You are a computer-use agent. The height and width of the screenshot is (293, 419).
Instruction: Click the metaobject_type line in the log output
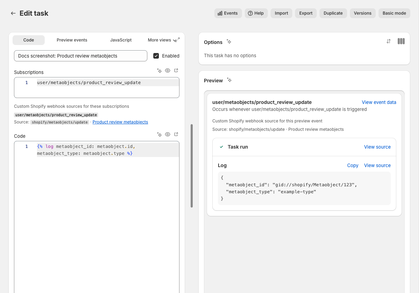point(271,191)
